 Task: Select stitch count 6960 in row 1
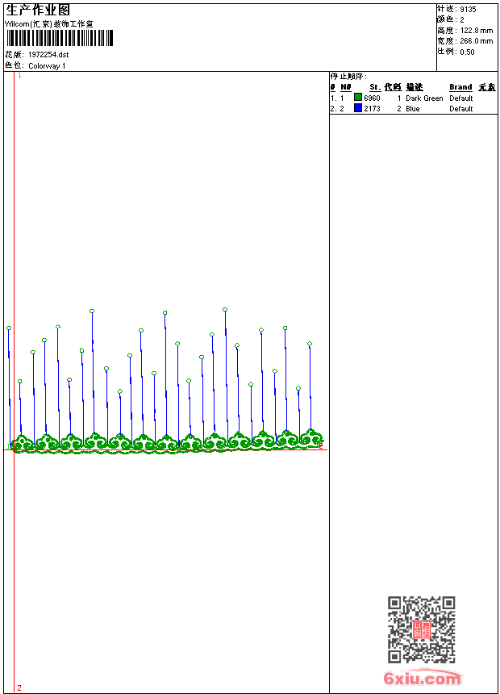[x=372, y=98]
